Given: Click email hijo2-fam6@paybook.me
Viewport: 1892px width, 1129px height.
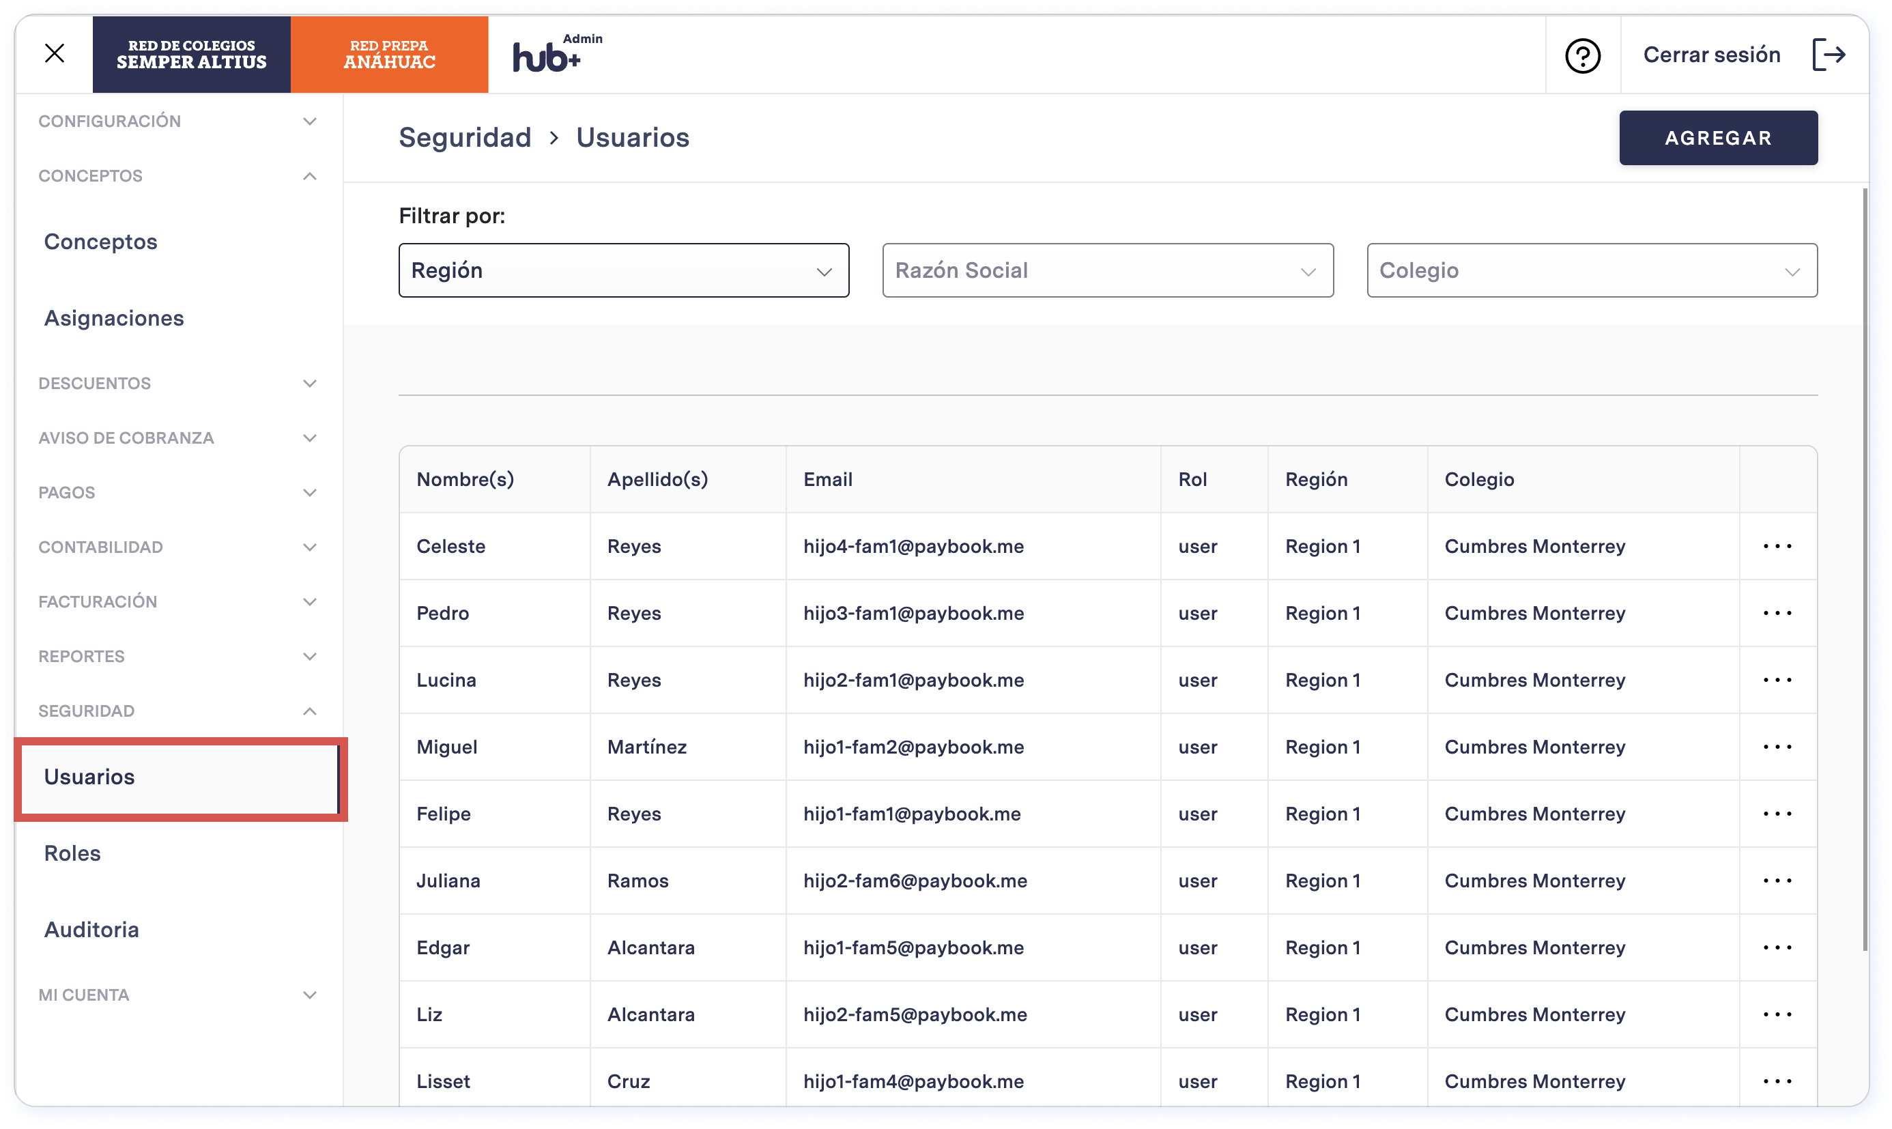Looking at the screenshot, I should click(915, 881).
